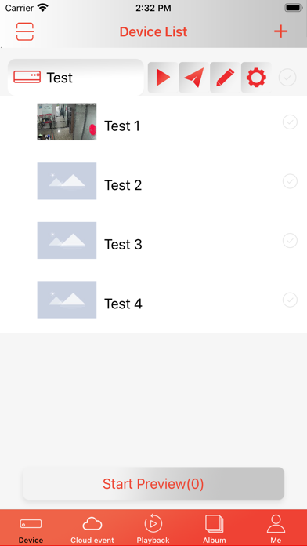Viewport: 307px width, 546px height.
Task: Add a new device with plus icon
Action: 280,31
